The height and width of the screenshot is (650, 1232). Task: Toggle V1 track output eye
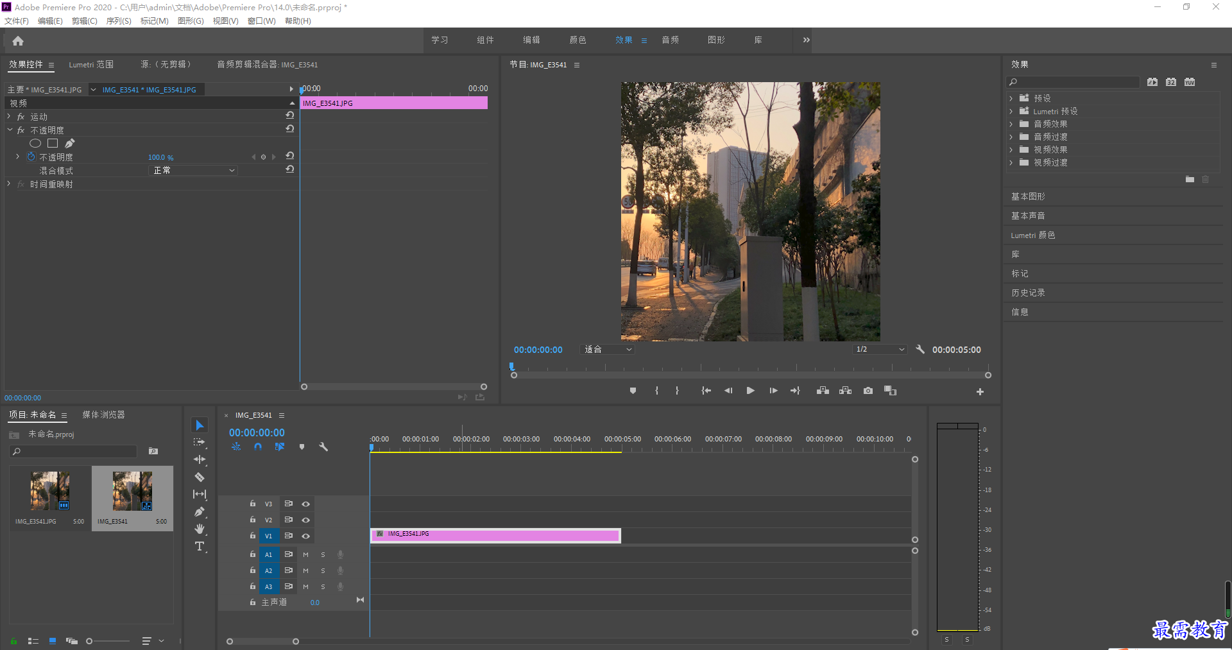(306, 536)
